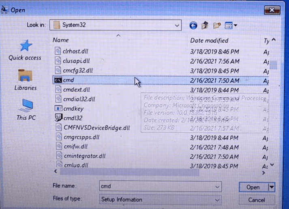Expand the File name dropdown arrow

[218, 187]
